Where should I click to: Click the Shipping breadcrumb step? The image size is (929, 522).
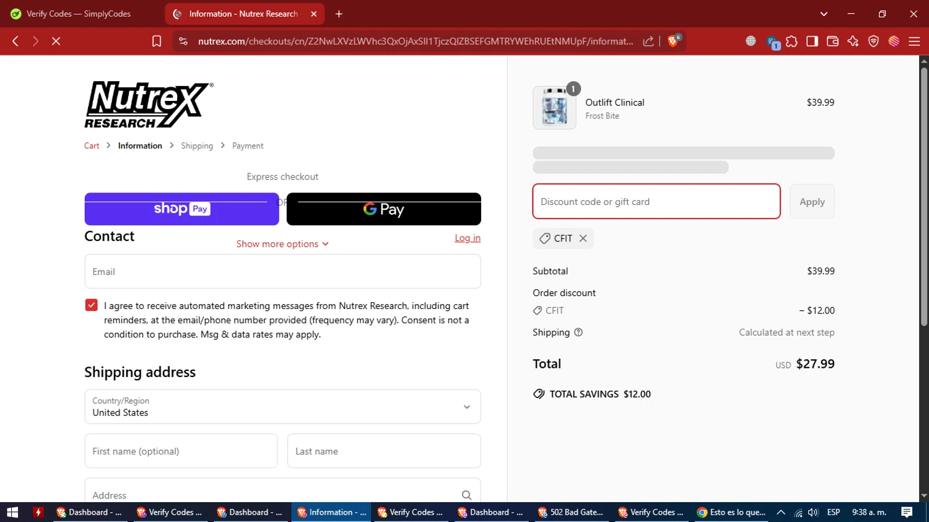pos(197,146)
